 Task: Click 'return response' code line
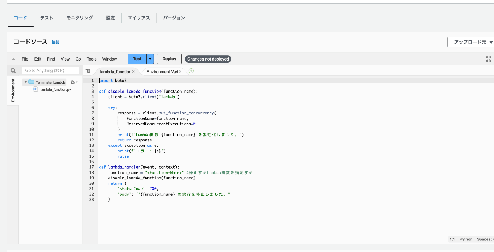pyautogui.click(x=134, y=140)
